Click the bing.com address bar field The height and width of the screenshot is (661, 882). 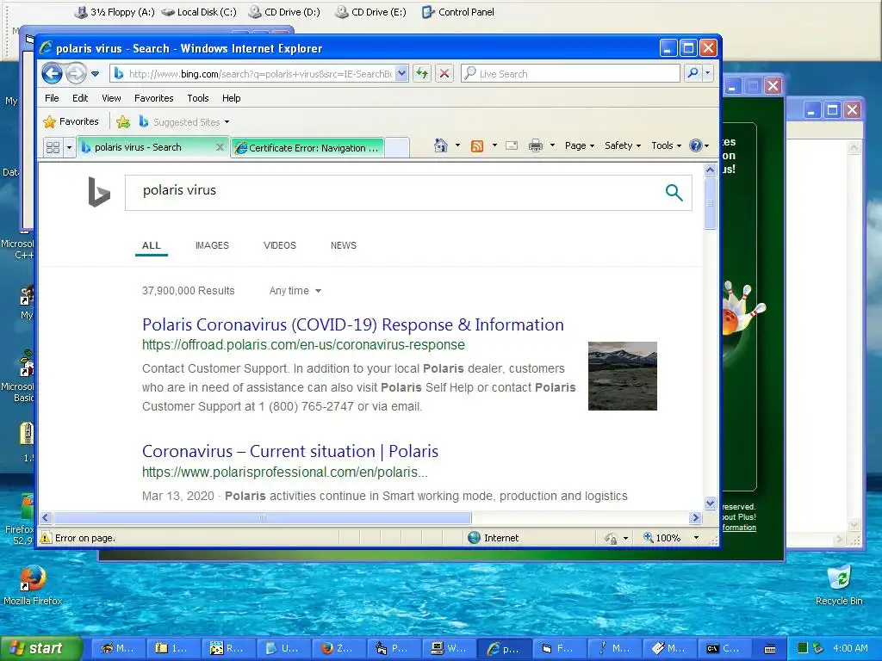[259, 74]
